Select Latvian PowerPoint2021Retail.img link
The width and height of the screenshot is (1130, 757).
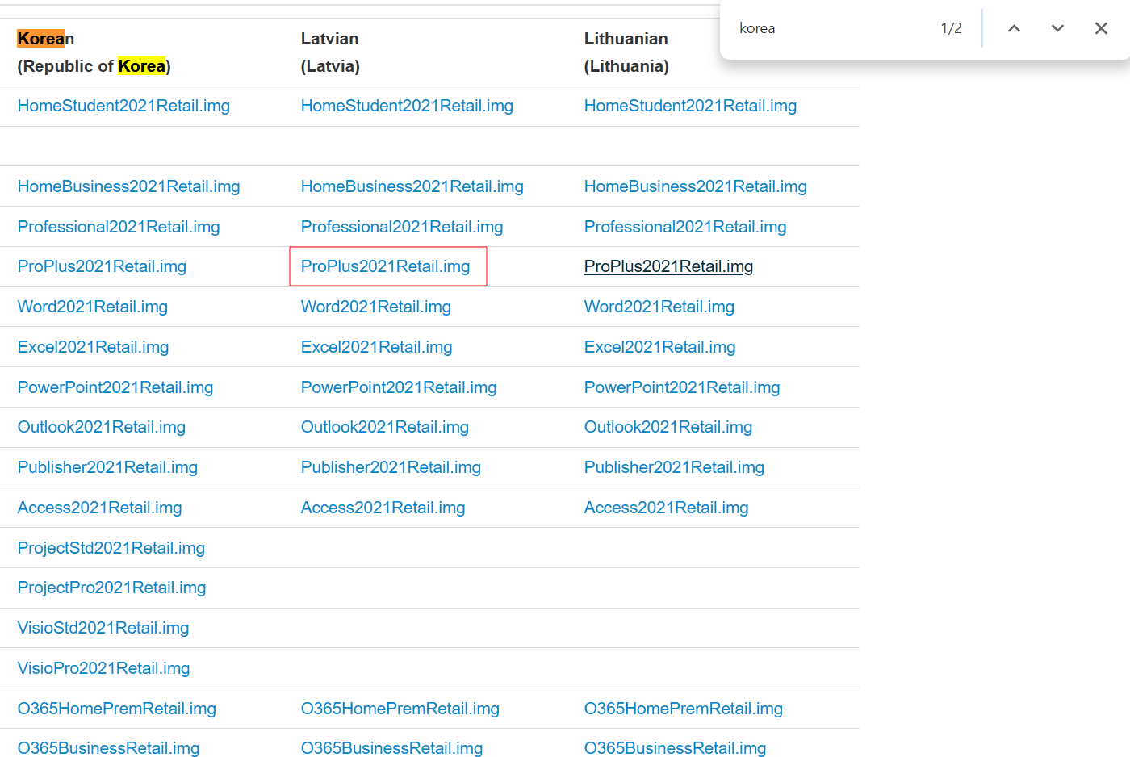399,387
